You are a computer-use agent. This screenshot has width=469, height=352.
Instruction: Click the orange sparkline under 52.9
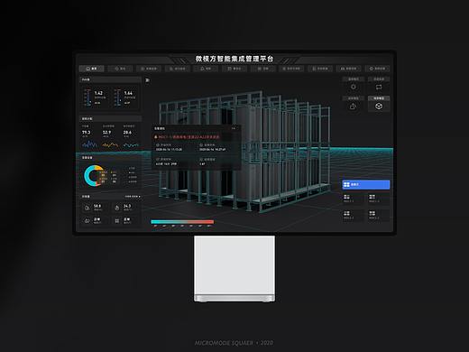(x=110, y=145)
